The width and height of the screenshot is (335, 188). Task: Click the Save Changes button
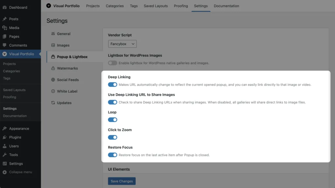pyautogui.click(x=122, y=181)
